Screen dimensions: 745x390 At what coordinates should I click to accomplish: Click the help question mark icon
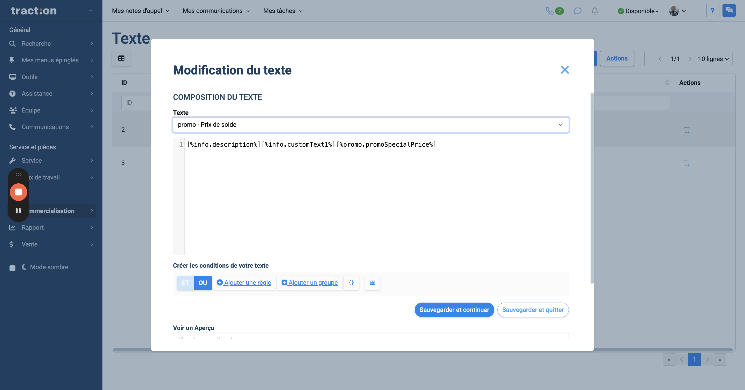pos(712,11)
